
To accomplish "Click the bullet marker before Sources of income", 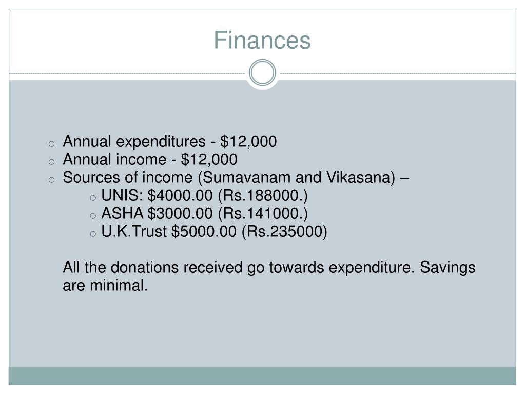I will (51, 180).
